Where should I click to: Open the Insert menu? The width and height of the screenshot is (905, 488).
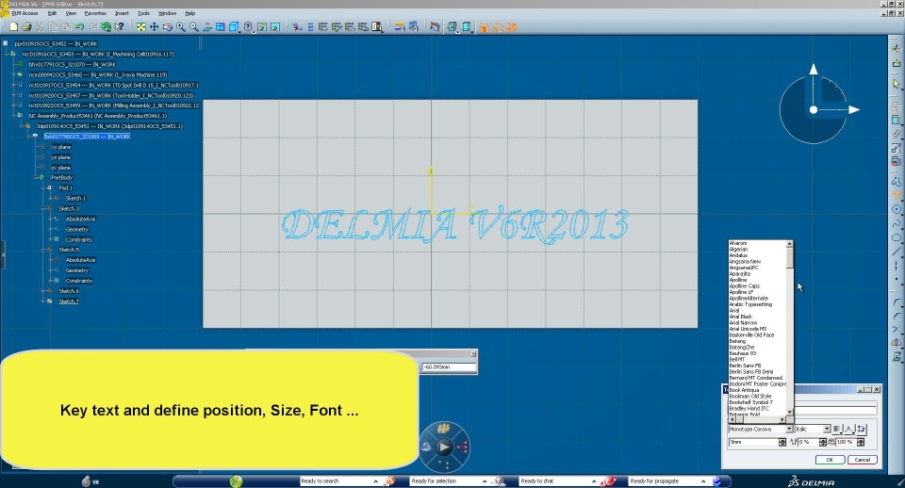tap(122, 12)
